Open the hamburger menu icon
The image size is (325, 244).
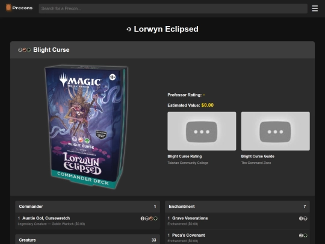[315, 8]
